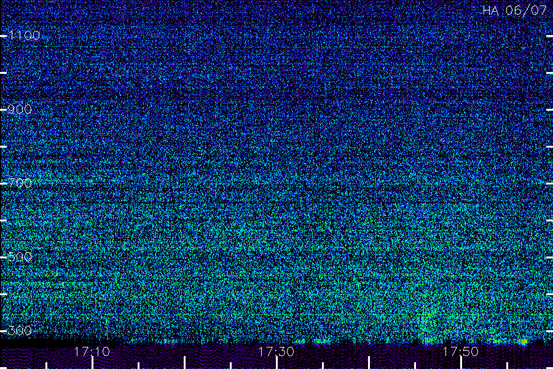The width and height of the screenshot is (553, 369).
Task: Click the 17:30 time axis label
Action: click(x=276, y=352)
